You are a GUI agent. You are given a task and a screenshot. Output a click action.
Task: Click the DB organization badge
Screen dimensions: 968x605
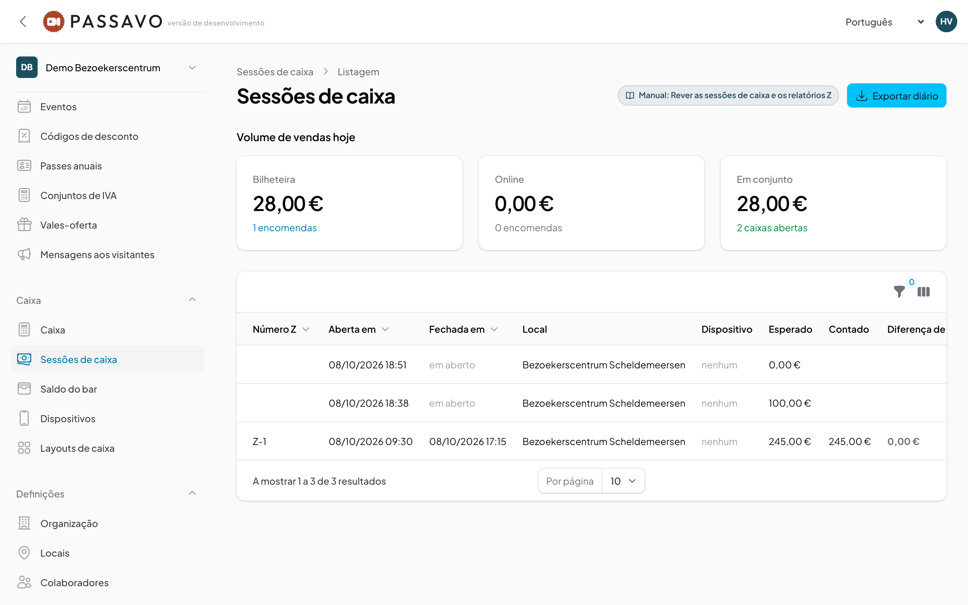tap(27, 67)
